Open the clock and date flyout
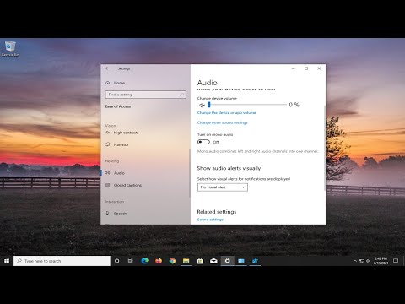The height and width of the screenshot is (304, 405). 381,261
